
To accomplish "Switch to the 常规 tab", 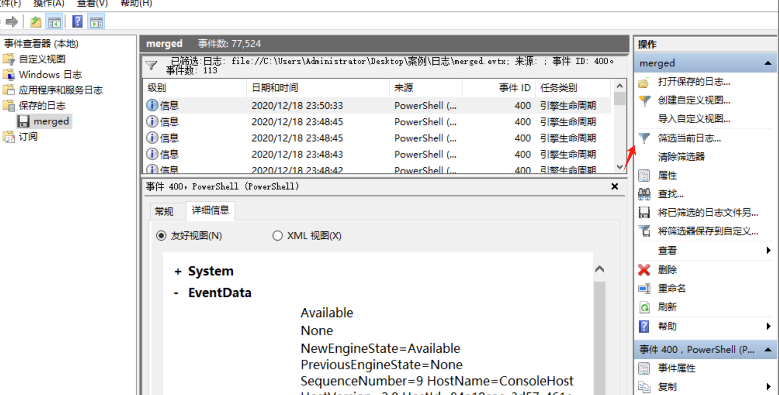I will tap(164, 211).
